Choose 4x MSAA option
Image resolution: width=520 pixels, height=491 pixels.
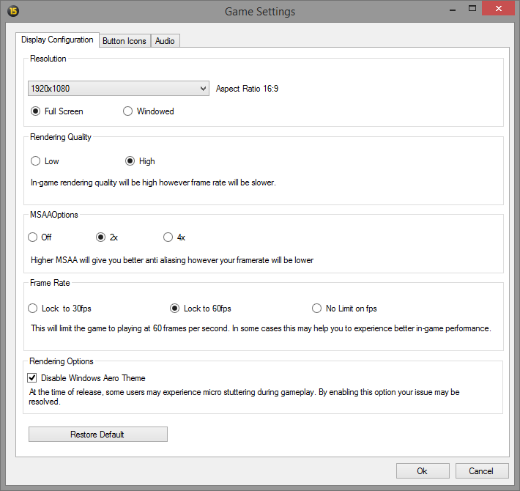click(x=168, y=237)
